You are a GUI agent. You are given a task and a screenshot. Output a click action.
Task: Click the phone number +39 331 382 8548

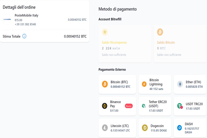[25, 24]
